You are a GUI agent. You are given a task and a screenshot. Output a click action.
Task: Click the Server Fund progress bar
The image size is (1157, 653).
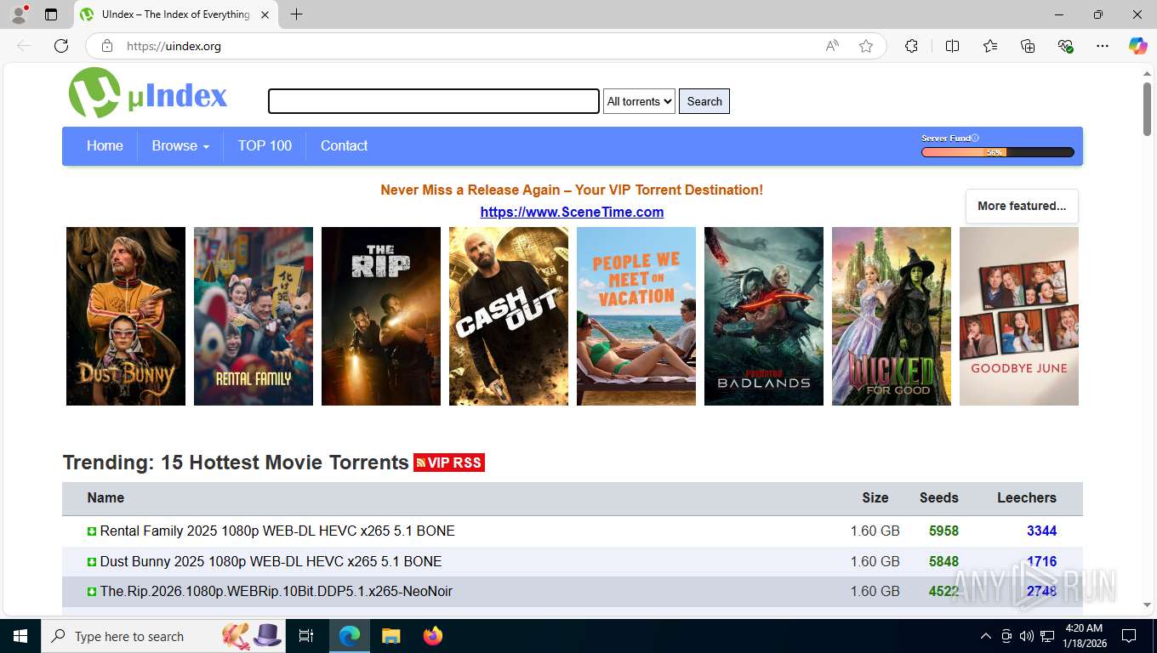click(997, 153)
